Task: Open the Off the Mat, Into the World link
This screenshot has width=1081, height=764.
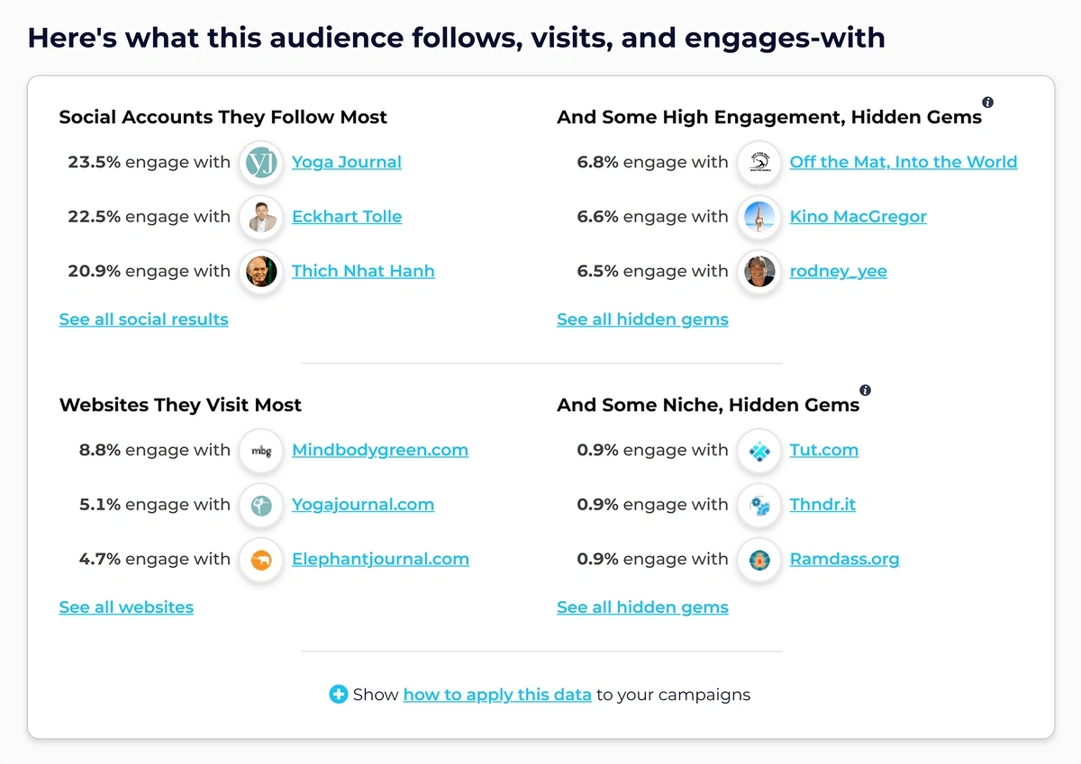Action: (904, 162)
